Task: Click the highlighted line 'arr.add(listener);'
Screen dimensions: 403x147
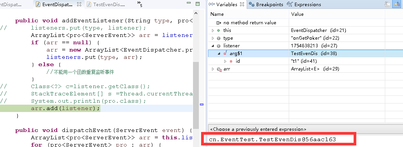Action: 65,109
